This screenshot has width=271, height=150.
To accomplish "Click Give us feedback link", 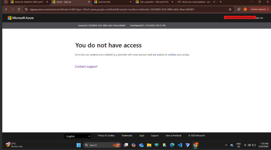I will [x=173, y=135].
